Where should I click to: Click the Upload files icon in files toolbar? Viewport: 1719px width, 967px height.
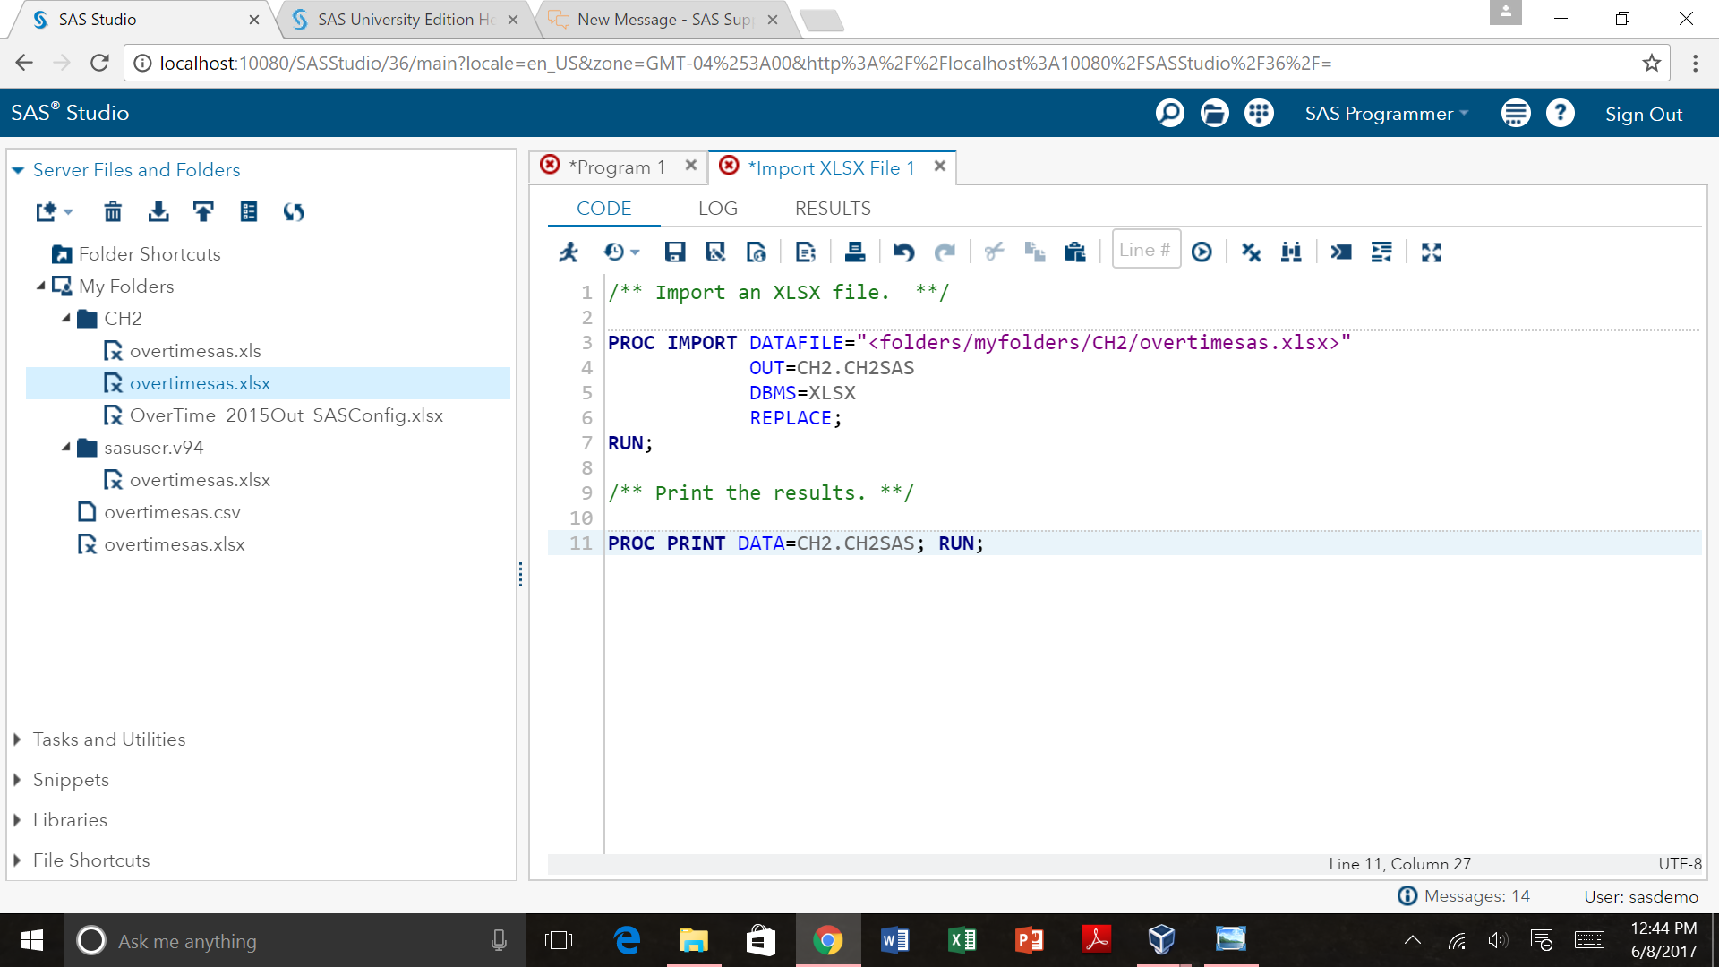(203, 212)
